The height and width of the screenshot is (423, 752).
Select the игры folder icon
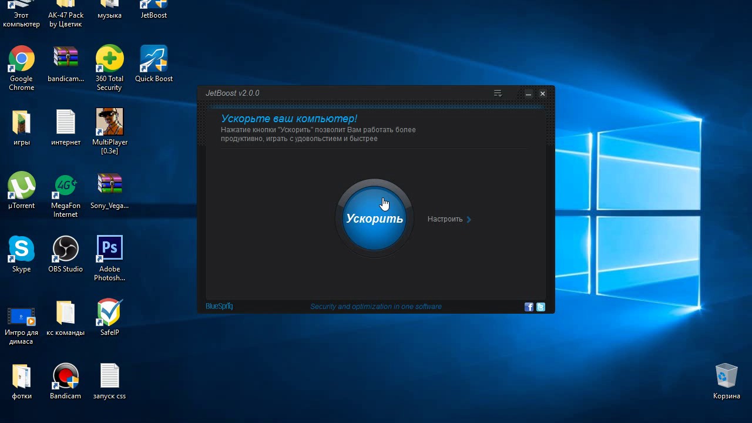point(22,127)
